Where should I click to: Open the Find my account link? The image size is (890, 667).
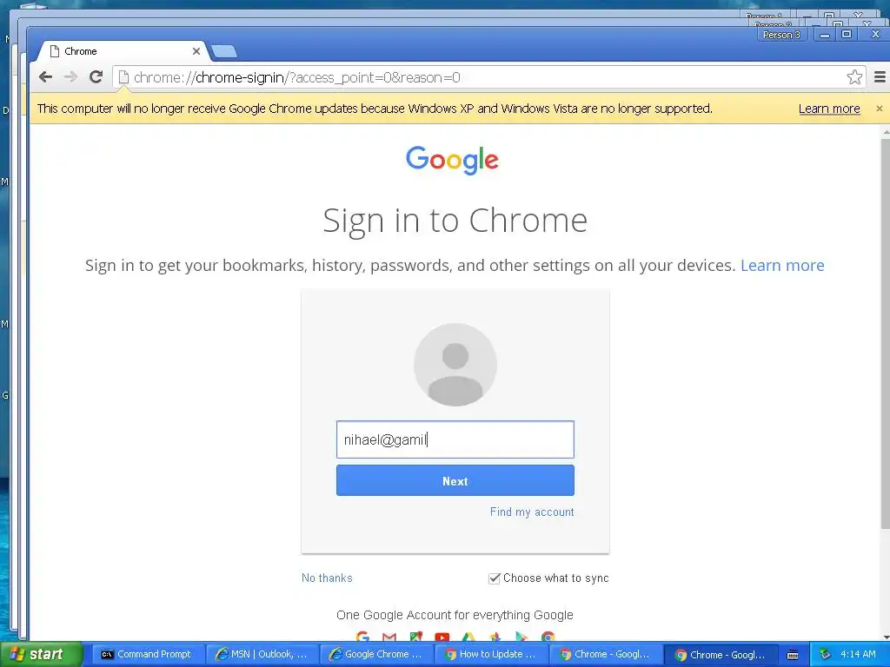pyautogui.click(x=532, y=512)
